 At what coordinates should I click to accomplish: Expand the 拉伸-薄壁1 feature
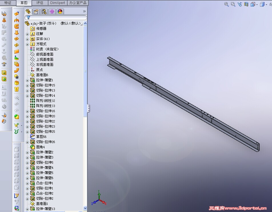27,80
